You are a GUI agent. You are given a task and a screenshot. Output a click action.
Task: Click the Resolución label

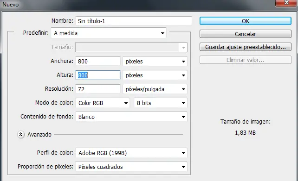pos(59,89)
